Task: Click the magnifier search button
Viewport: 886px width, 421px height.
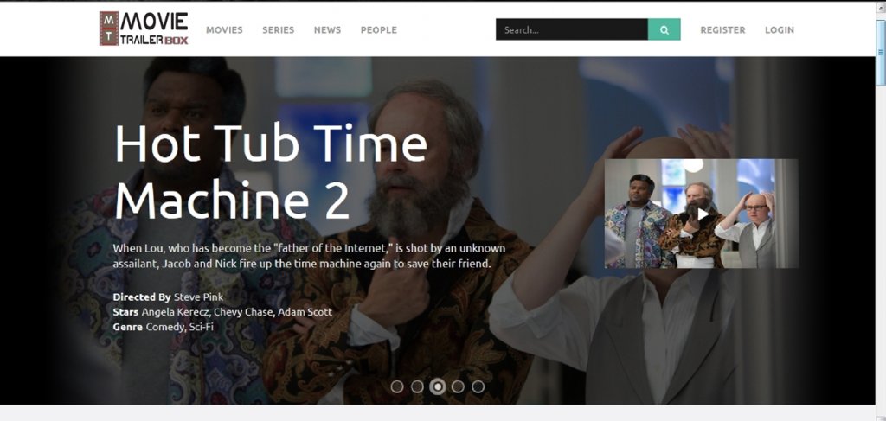Action: [x=664, y=29]
